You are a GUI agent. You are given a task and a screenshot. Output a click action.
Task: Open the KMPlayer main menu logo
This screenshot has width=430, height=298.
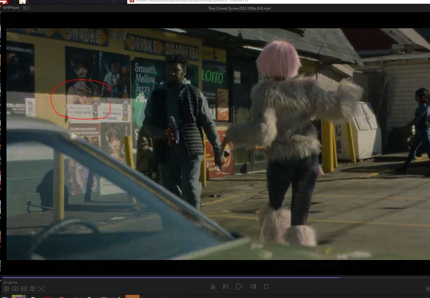[x=11, y=8]
